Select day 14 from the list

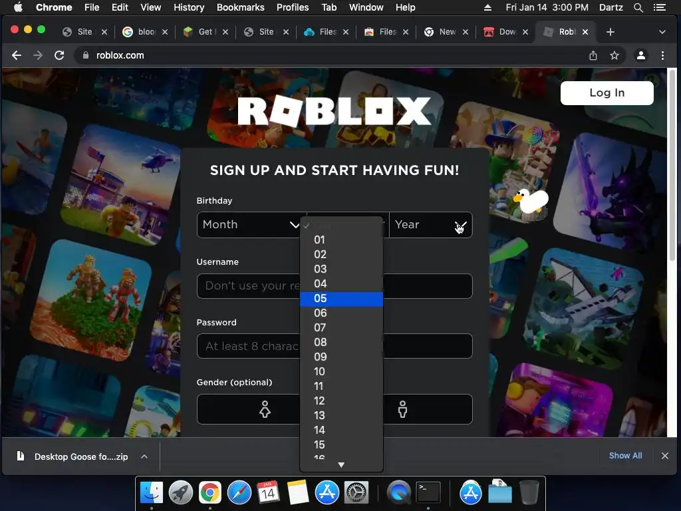pos(341,430)
